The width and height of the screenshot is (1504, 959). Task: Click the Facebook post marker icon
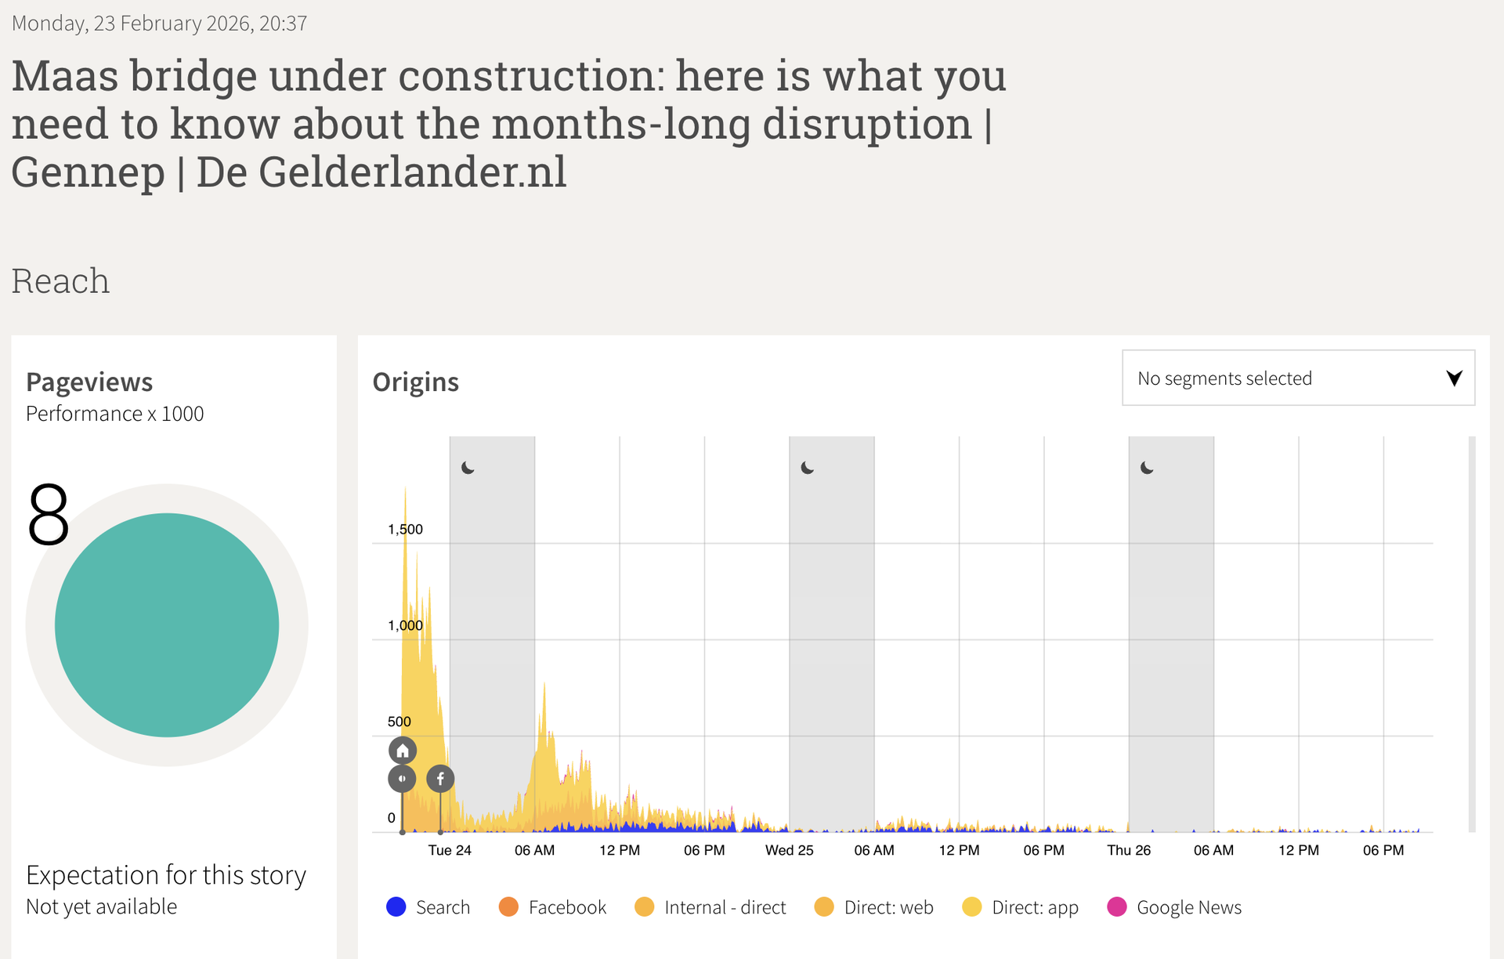coord(440,779)
